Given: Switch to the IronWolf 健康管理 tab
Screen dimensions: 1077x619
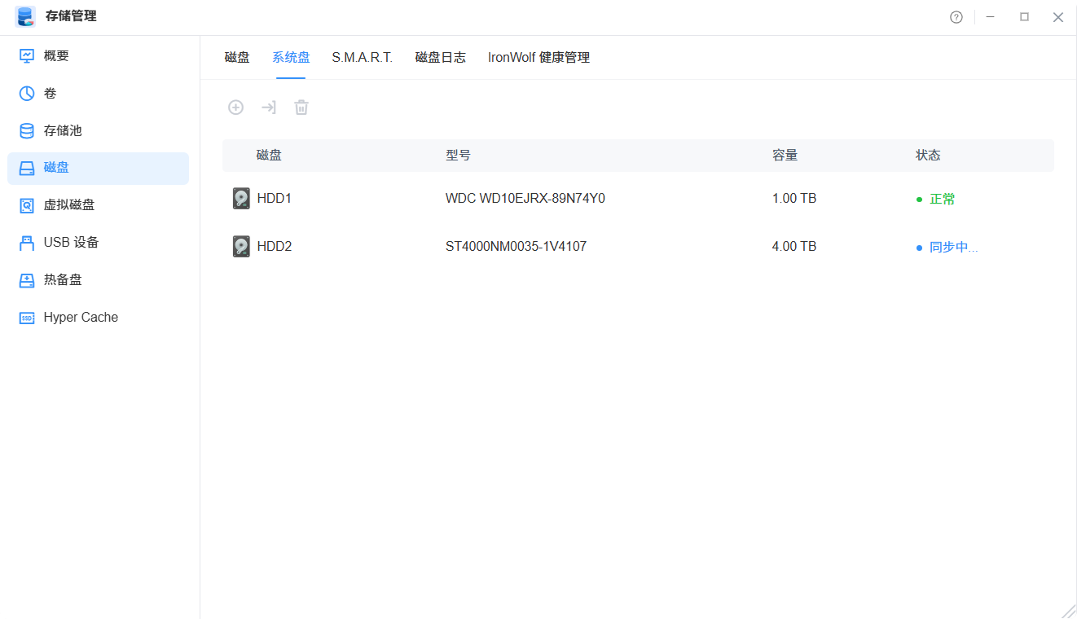Looking at the screenshot, I should click(x=538, y=57).
